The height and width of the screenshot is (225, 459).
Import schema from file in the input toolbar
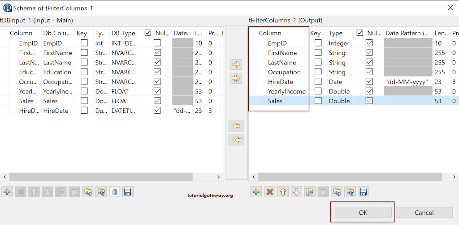coord(88,192)
